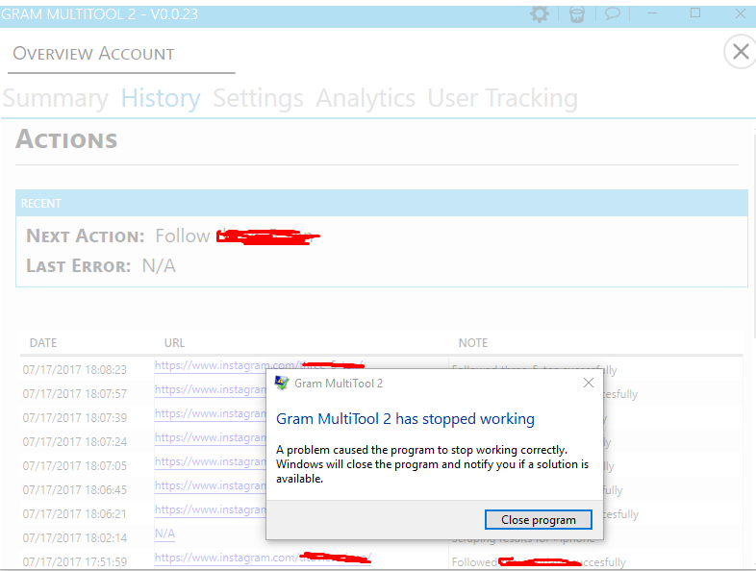The height and width of the screenshot is (571, 756).
Task: Open the Settings tab
Action: tap(258, 98)
